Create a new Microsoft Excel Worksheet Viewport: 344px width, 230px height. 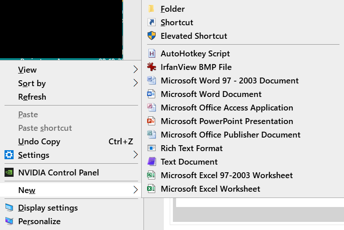(243, 189)
